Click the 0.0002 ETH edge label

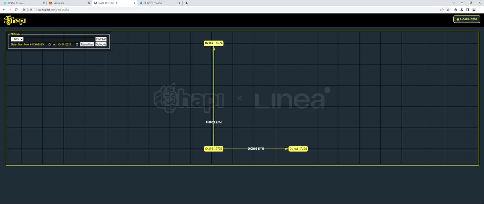tap(214, 122)
